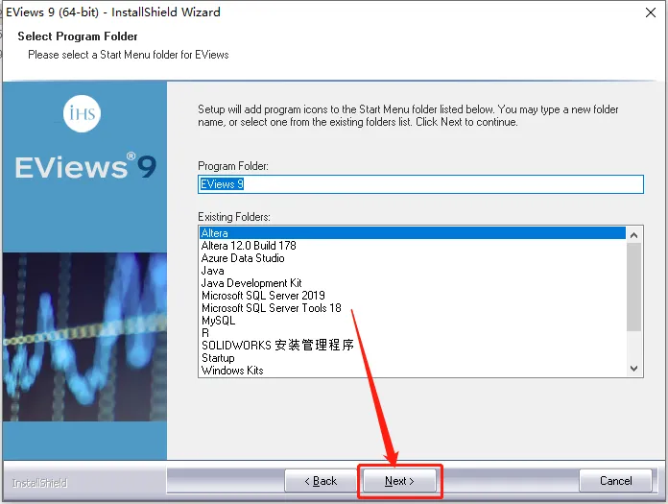
Task: Cancel the EViews installation
Action: pyautogui.click(x=615, y=481)
